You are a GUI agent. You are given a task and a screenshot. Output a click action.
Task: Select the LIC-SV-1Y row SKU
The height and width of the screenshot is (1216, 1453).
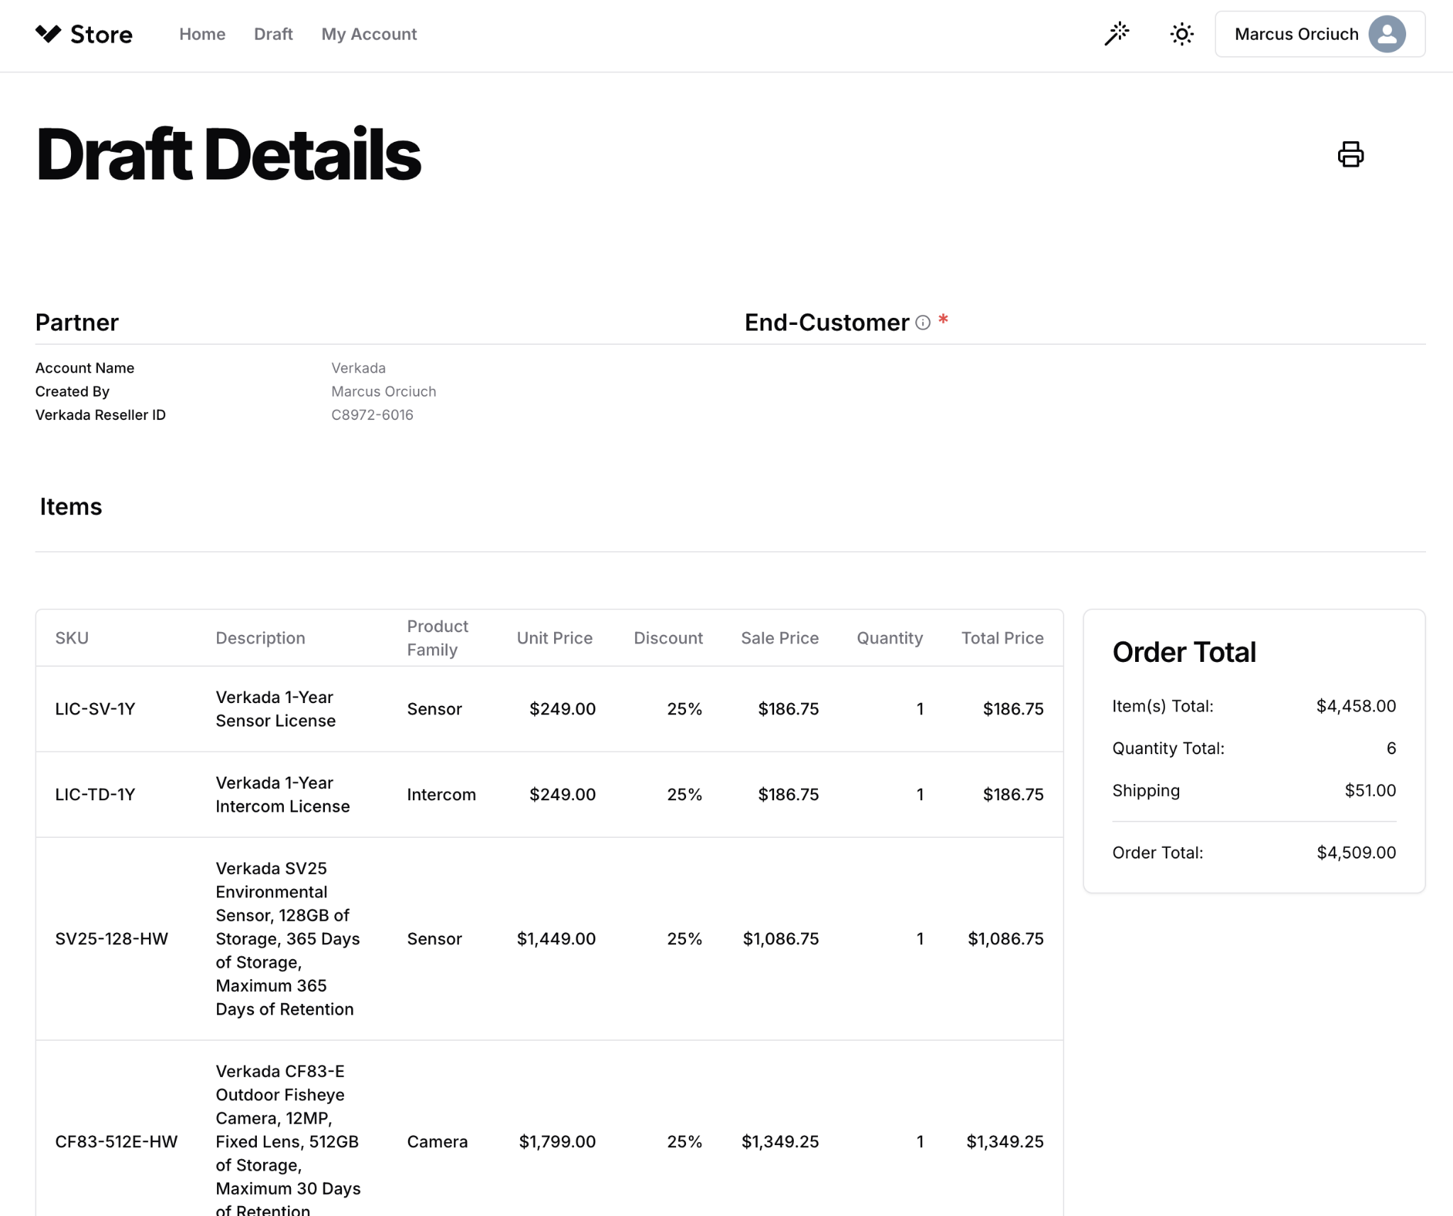click(x=95, y=709)
